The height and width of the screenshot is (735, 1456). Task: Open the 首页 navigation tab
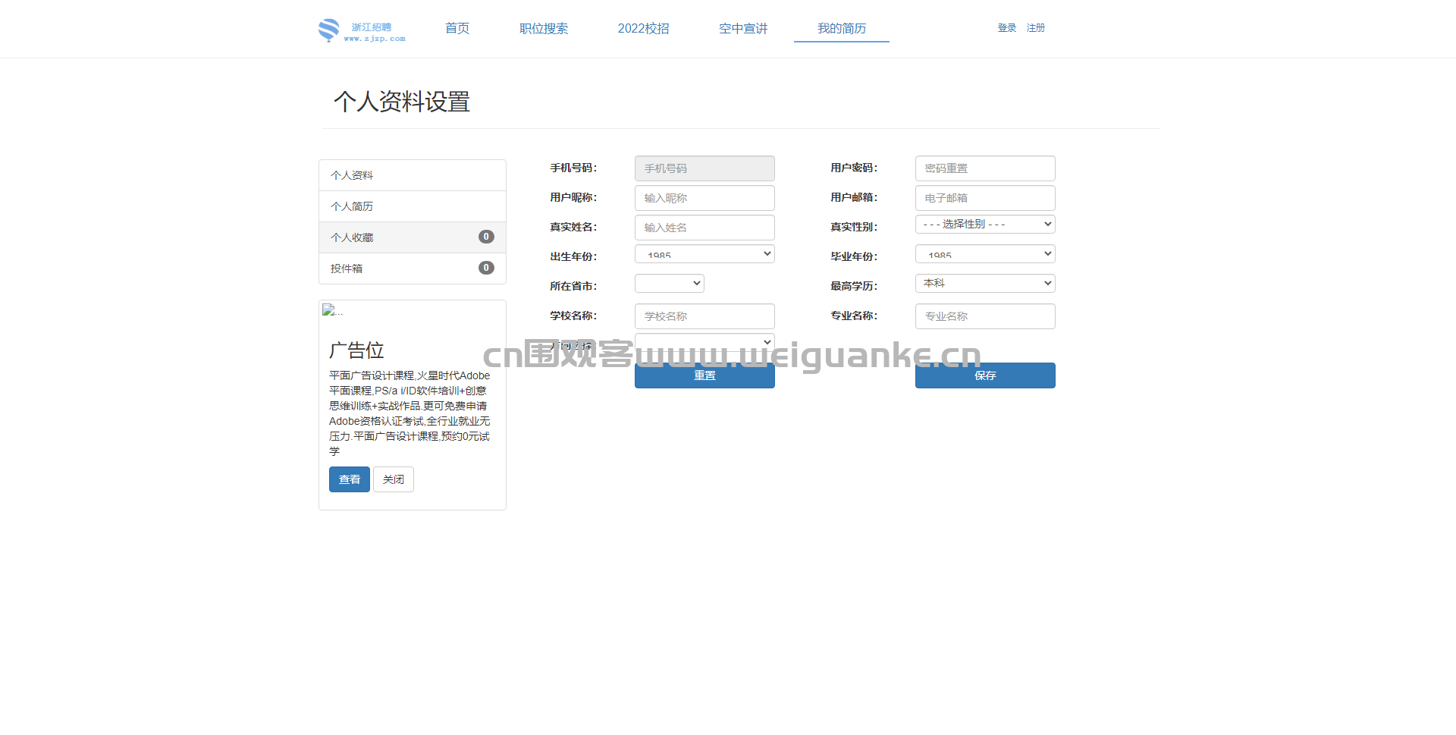[x=457, y=28]
